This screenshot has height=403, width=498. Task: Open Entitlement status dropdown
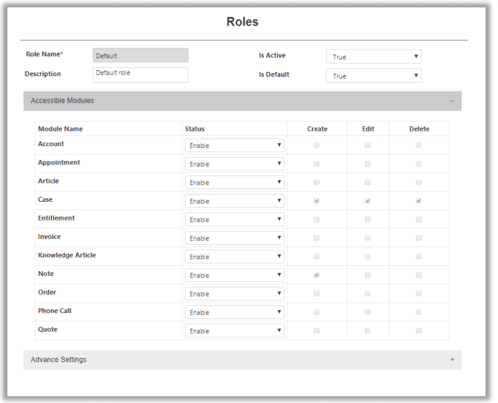point(235,219)
